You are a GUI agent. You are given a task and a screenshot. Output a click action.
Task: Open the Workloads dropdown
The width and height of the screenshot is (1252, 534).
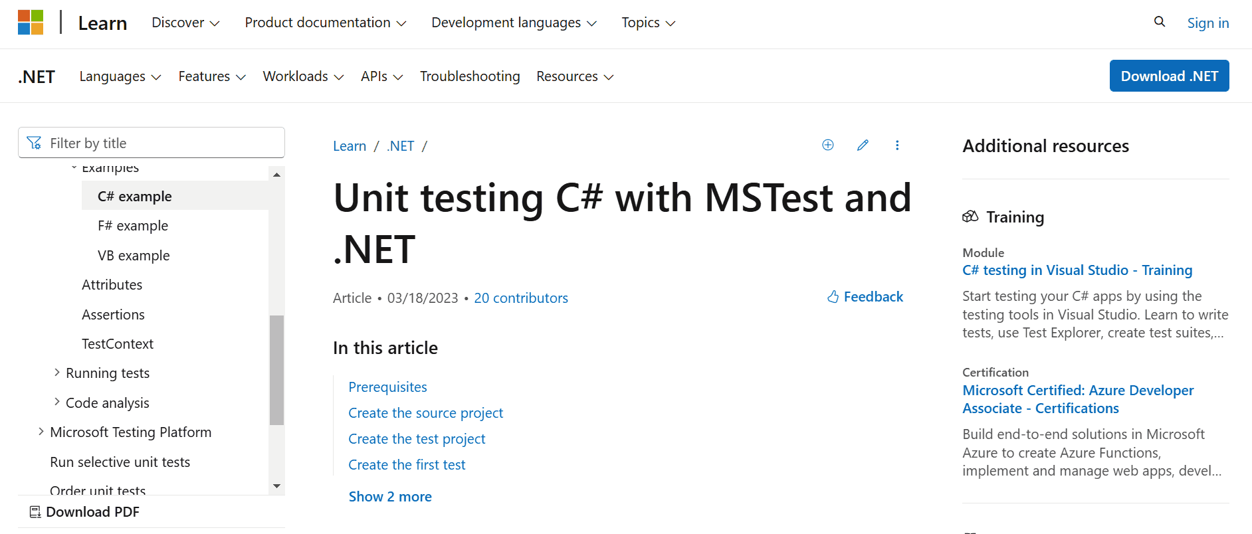click(x=303, y=76)
